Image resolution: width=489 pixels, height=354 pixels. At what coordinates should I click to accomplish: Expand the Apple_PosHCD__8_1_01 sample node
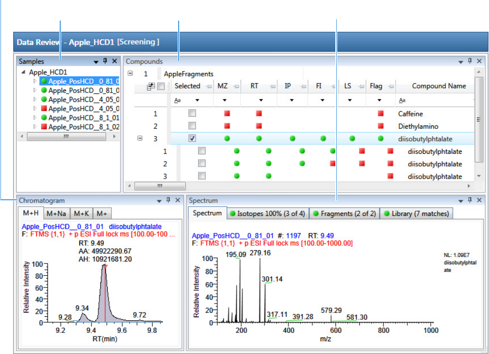coord(35,118)
